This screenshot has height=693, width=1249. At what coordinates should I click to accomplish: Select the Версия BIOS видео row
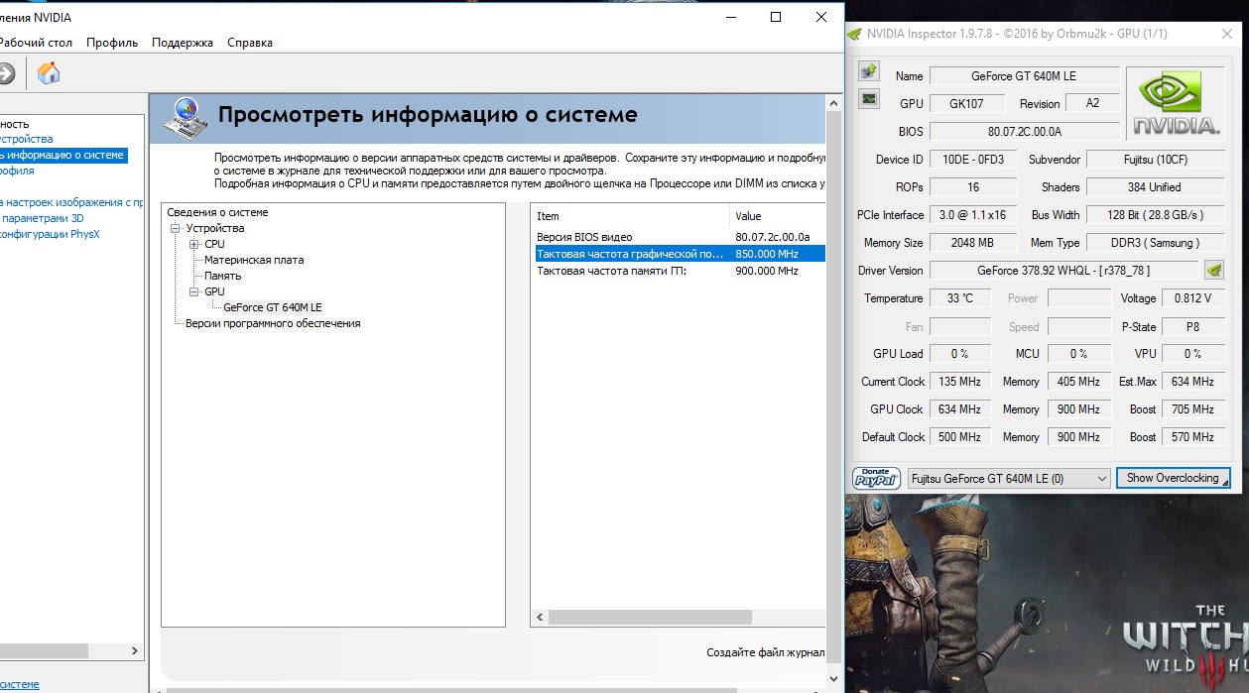click(679, 237)
